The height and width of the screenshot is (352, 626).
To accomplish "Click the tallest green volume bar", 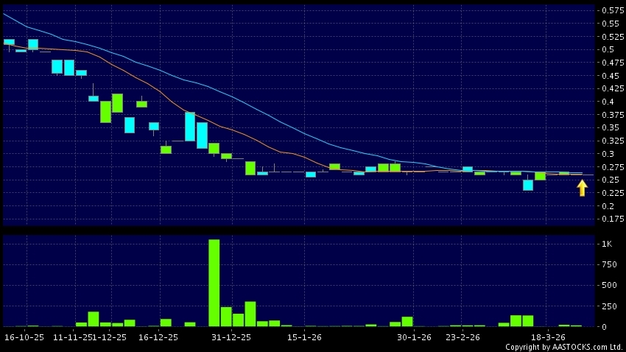I will click(214, 283).
